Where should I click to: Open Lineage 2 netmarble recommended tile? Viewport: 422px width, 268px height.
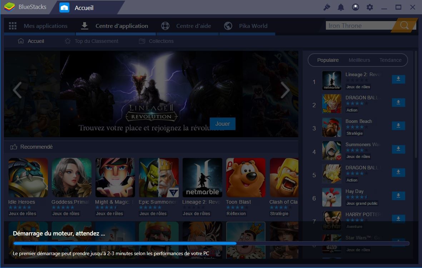click(202, 178)
